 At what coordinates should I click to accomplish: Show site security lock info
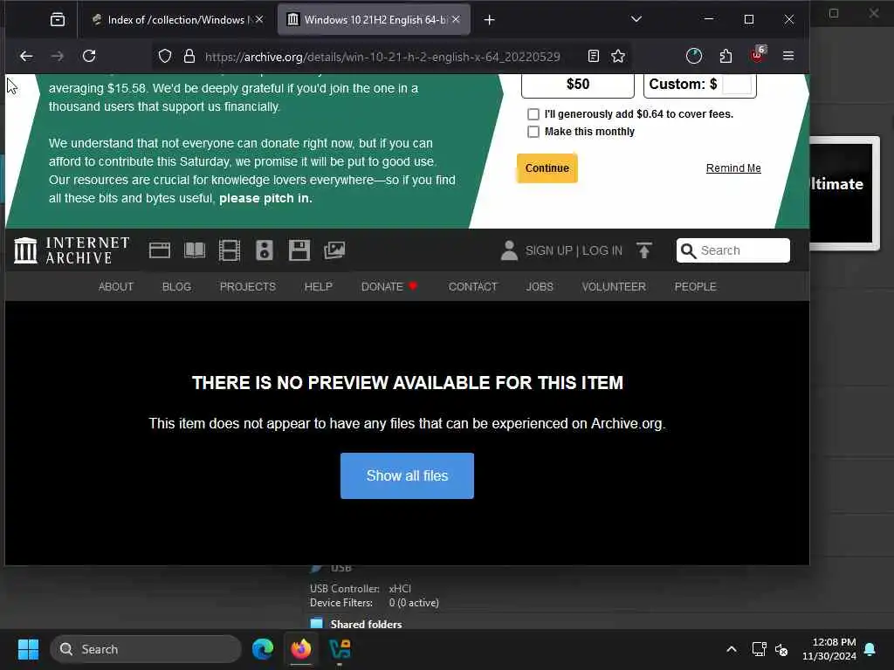click(x=189, y=56)
